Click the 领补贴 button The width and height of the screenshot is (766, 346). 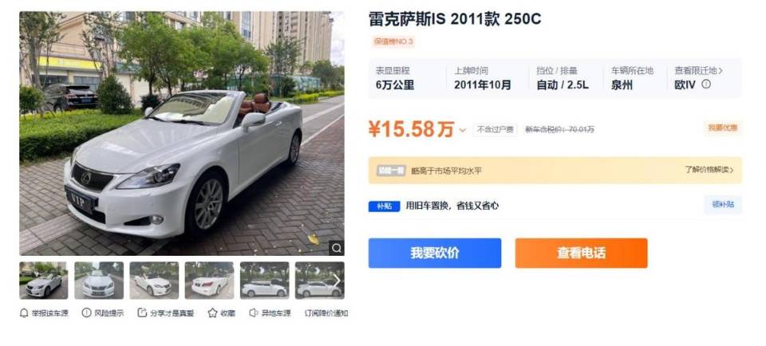(723, 205)
